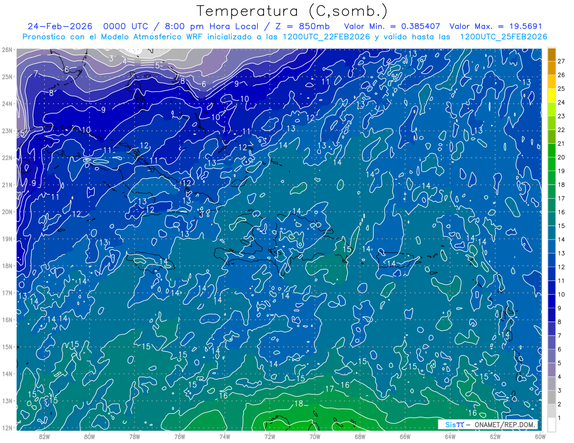Click the 60W longitude label

(541, 436)
